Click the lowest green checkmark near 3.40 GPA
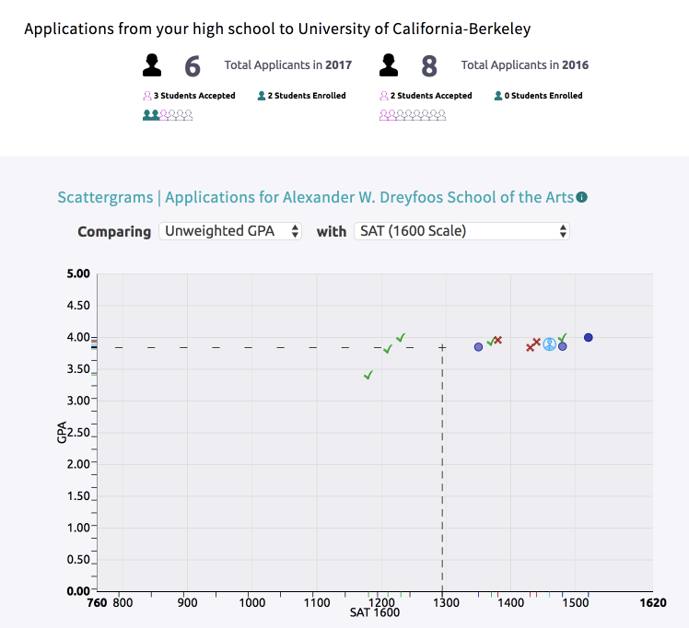This screenshot has height=628, width=689. [x=368, y=375]
